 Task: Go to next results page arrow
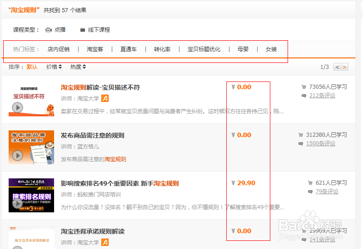[x=344, y=67]
